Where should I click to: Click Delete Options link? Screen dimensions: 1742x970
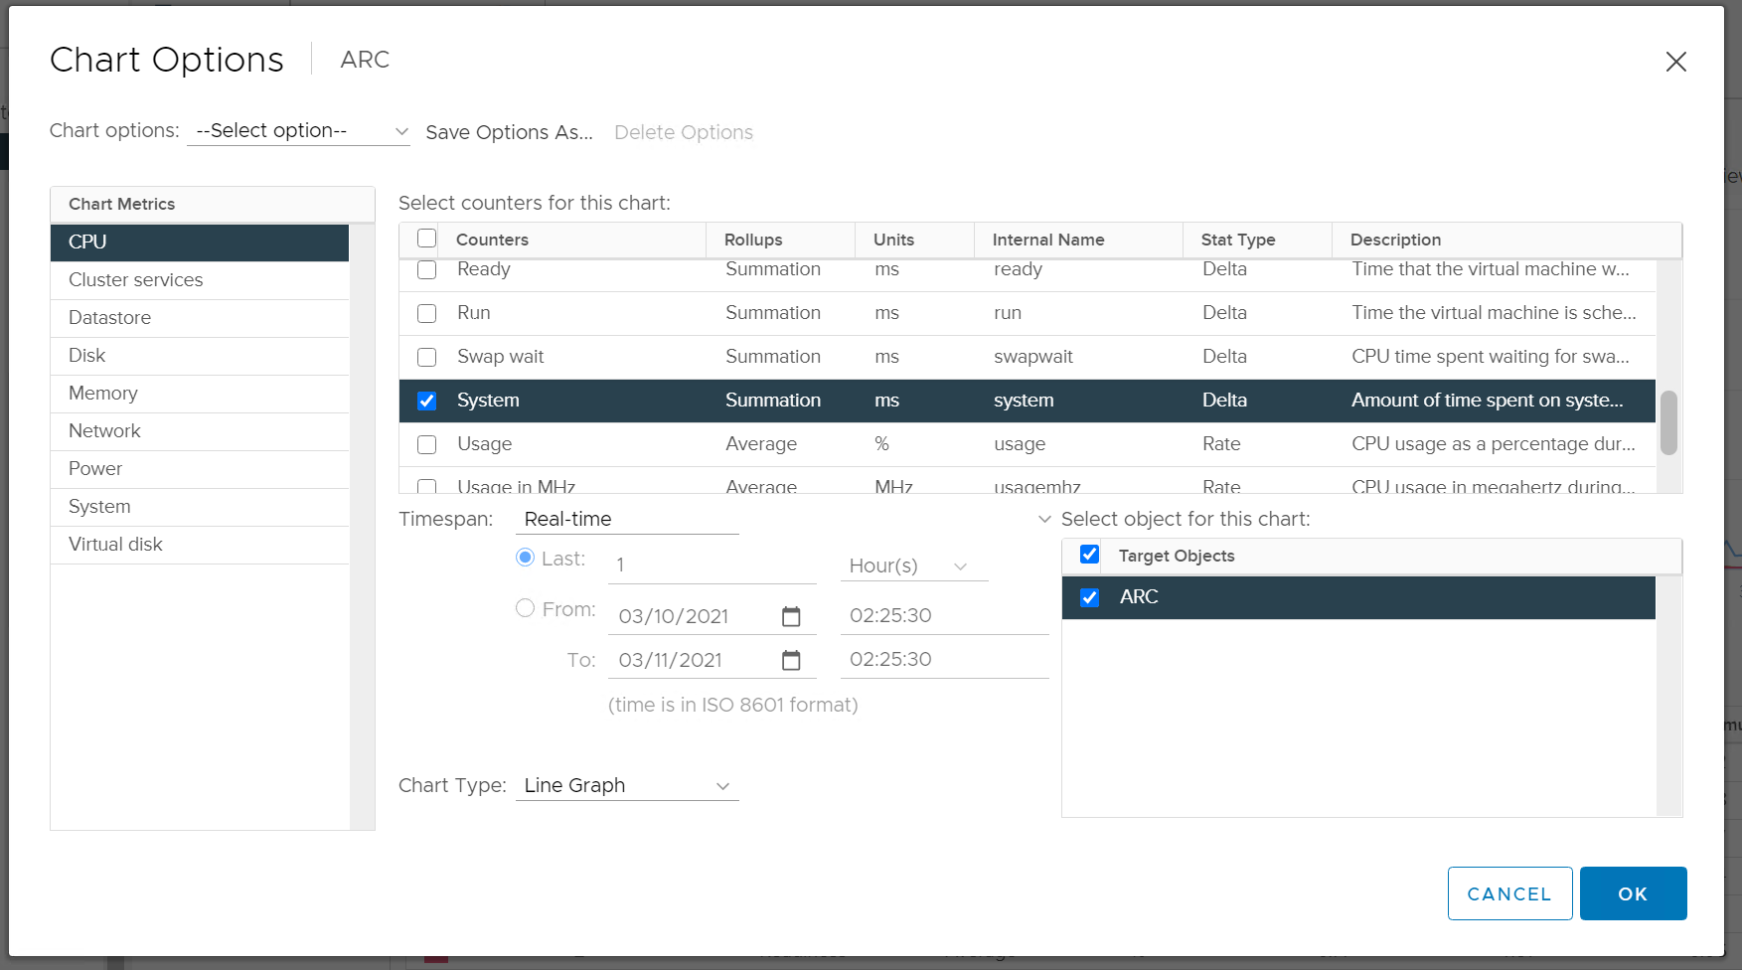pos(684,132)
